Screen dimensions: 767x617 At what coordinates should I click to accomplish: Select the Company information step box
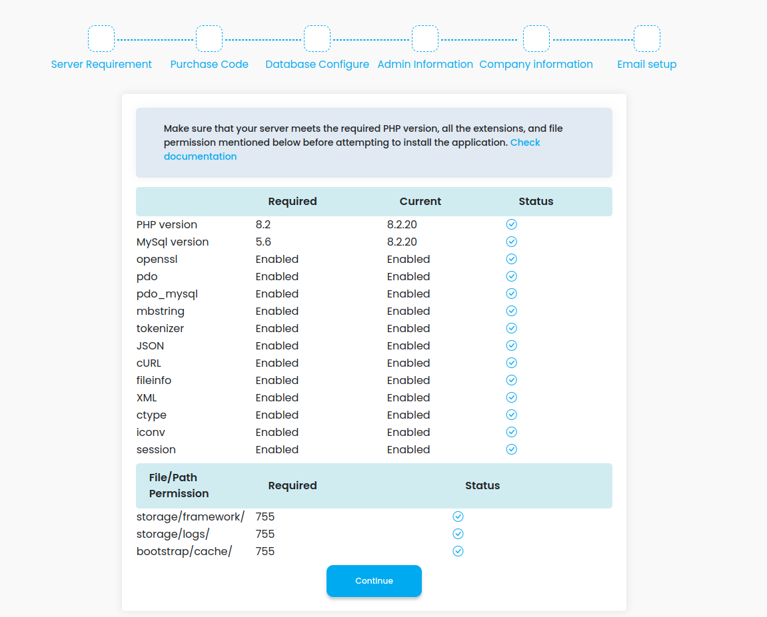click(x=536, y=39)
